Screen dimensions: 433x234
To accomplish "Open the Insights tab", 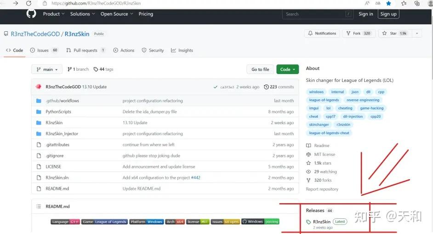I will (182, 50).
